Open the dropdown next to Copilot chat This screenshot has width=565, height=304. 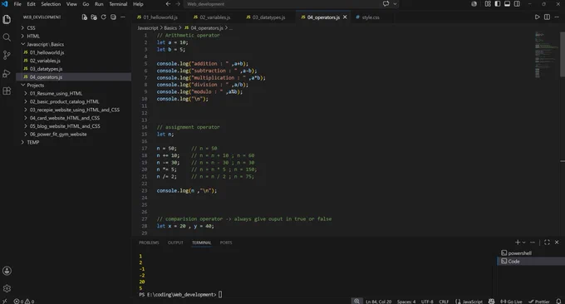[395, 4]
